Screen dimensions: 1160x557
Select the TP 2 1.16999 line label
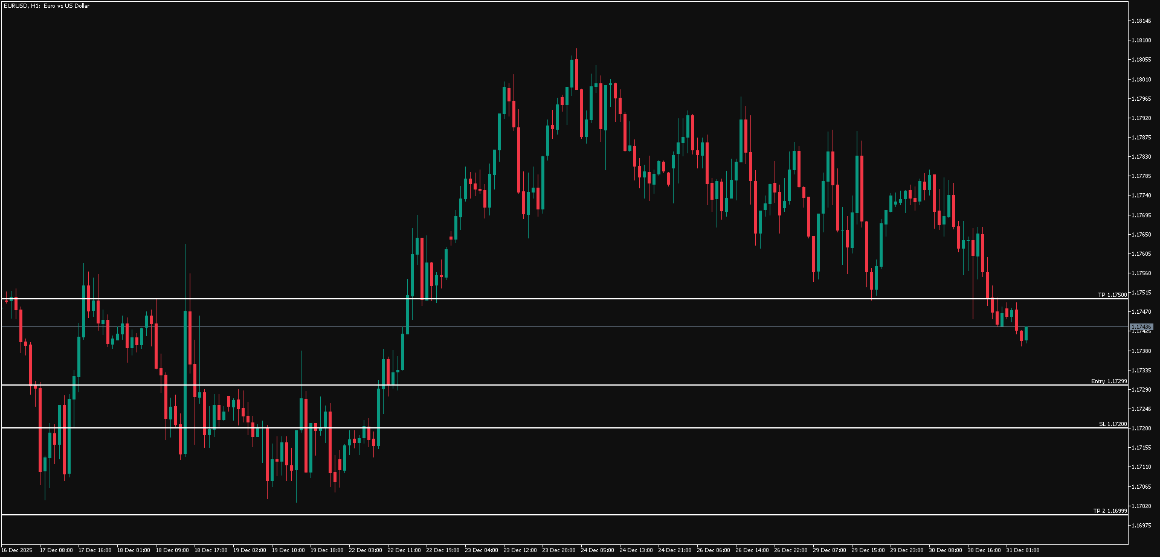click(1109, 511)
